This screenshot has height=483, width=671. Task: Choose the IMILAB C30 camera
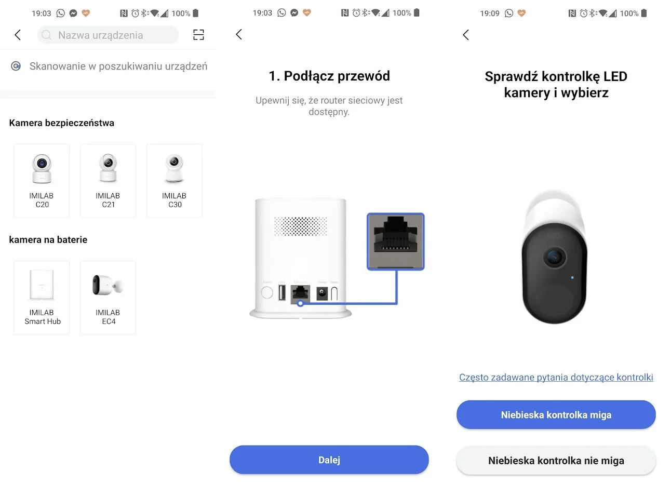tap(175, 180)
